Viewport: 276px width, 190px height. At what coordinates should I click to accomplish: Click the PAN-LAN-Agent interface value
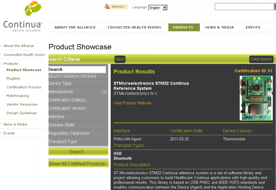[x=127, y=139]
